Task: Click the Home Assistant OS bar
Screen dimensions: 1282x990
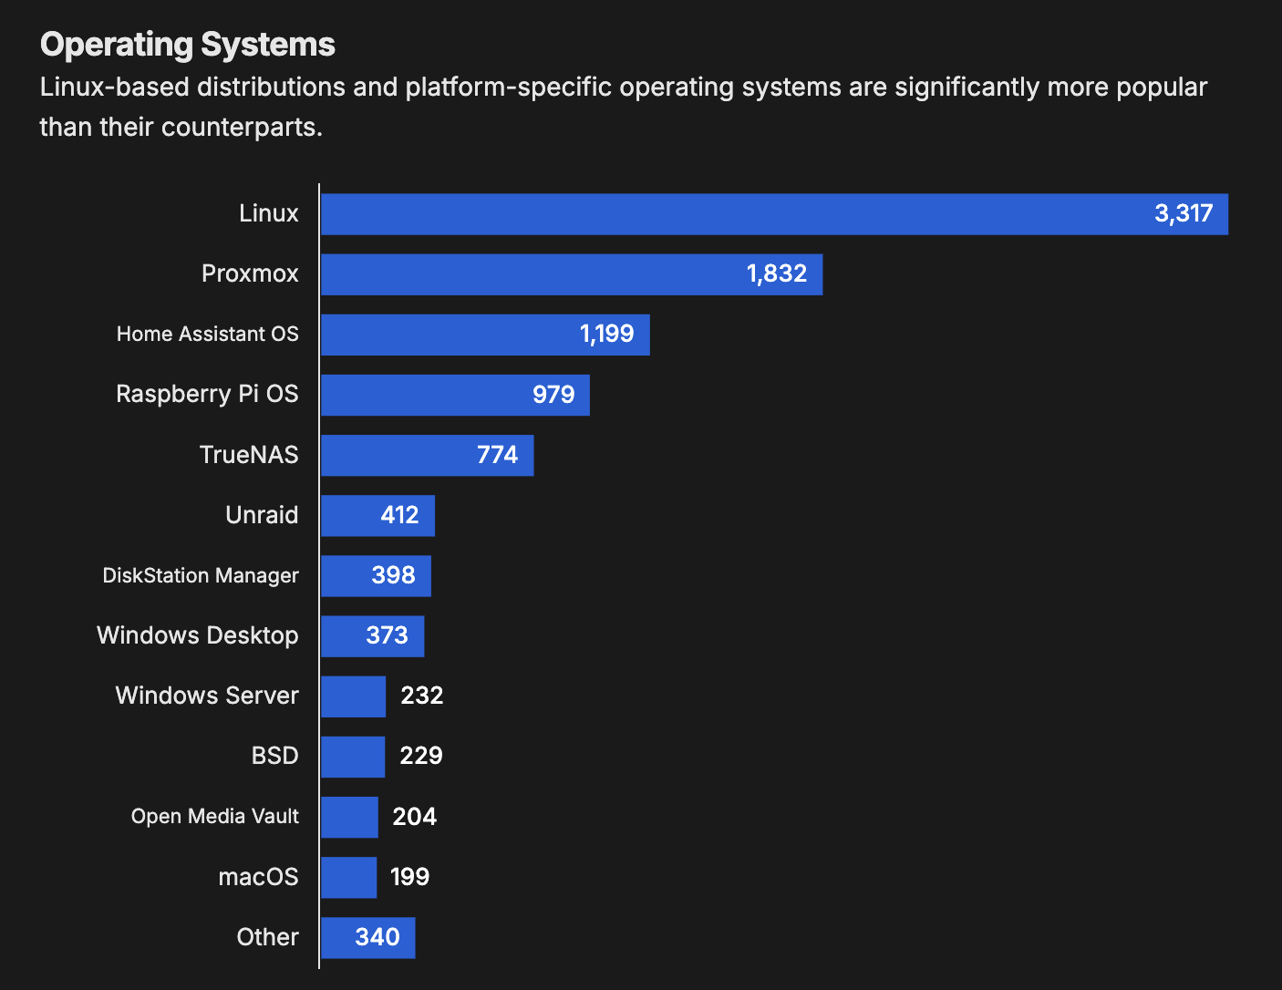Action: click(484, 335)
